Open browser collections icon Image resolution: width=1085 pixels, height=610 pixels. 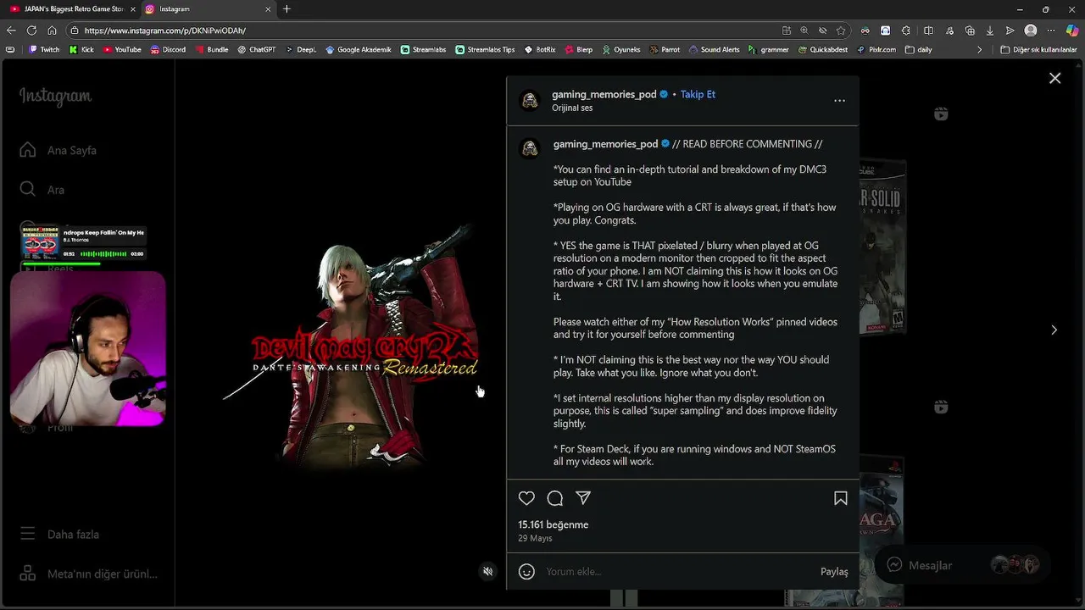(x=971, y=30)
